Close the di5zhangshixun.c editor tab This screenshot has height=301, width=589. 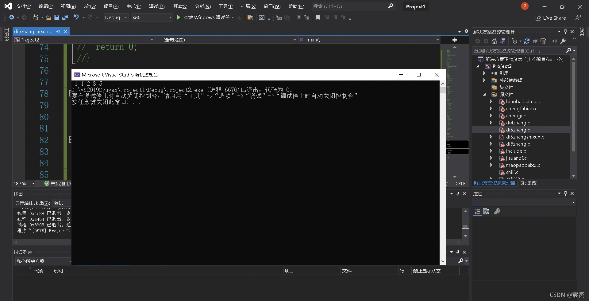[x=65, y=31]
